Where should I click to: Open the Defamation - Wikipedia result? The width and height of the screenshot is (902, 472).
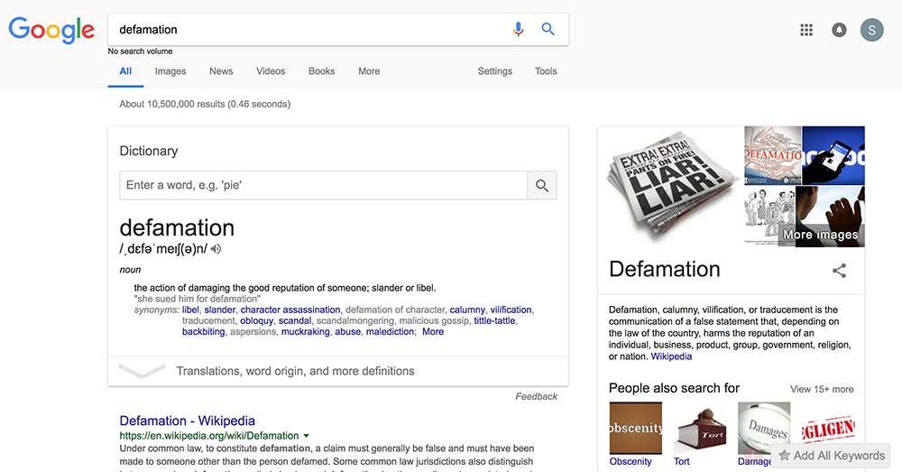187,421
